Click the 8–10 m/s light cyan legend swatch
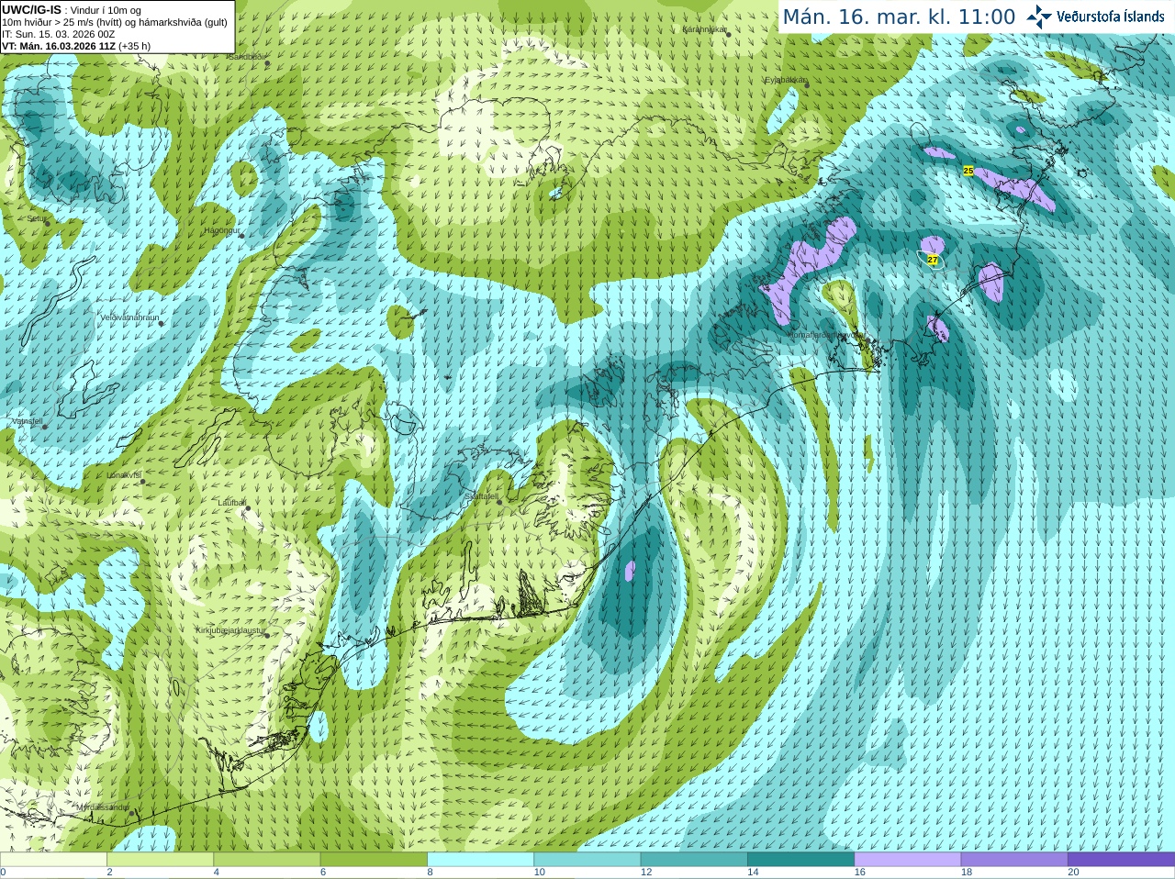 click(x=480, y=860)
